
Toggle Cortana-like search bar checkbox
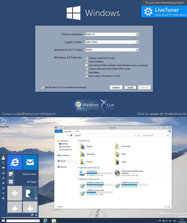[86, 69]
